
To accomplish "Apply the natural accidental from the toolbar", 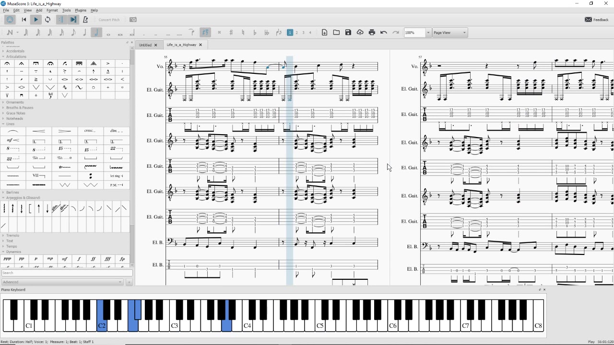I will coord(243,33).
